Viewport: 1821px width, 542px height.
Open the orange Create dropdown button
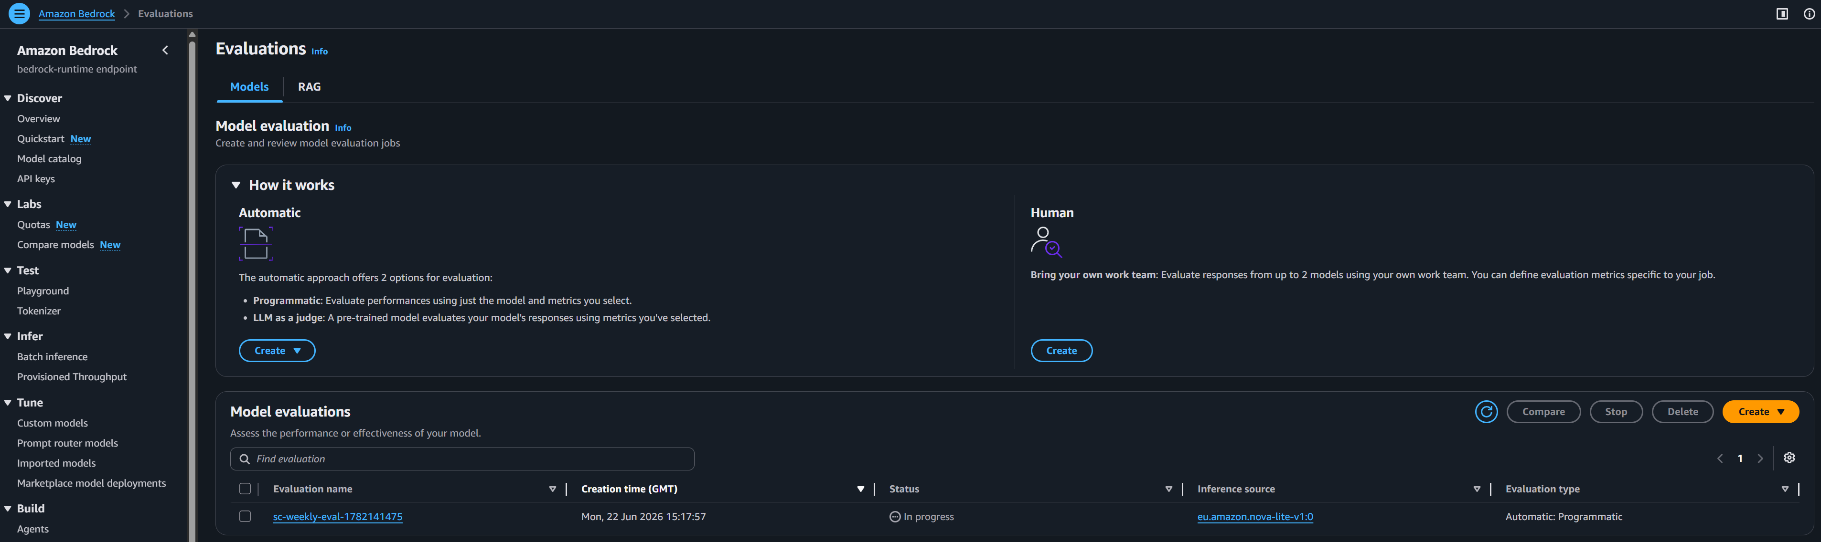point(1760,411)
